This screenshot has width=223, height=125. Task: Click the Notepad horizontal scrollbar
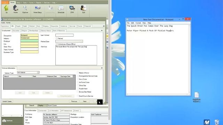(x=157, y=94)
